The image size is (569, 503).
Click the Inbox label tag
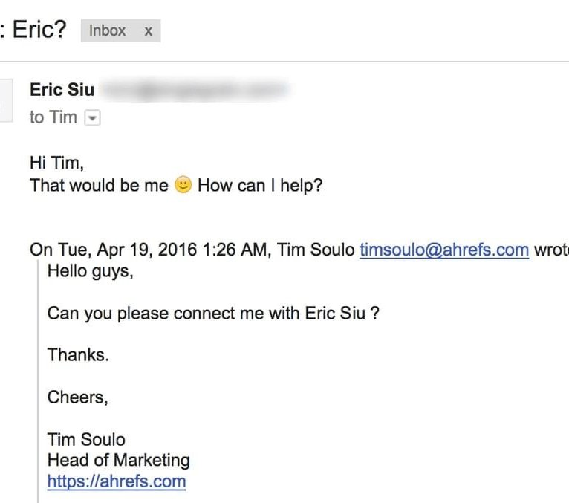[x=108, y=30]
